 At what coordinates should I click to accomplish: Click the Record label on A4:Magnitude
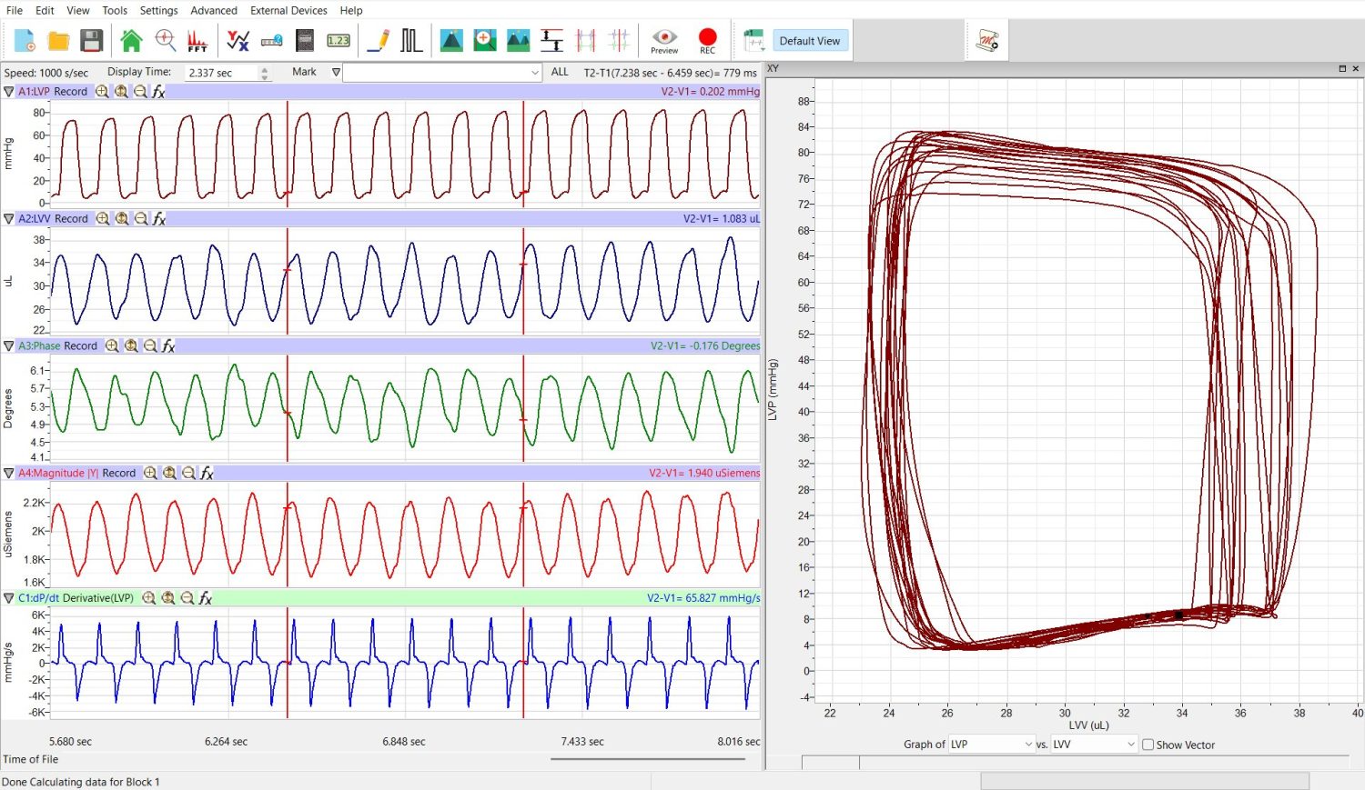coord(118,474)
